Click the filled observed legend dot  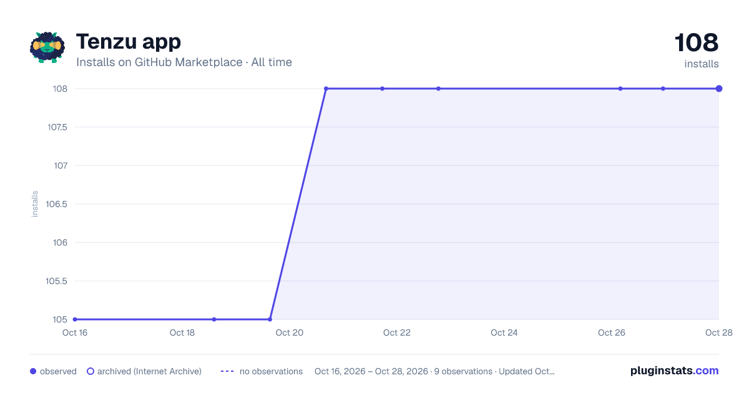coord(33,371)
